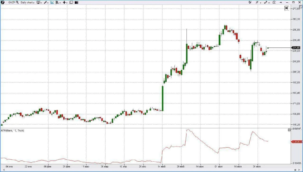Screen dimensions: 303x172
Task: Jump to latest bar button
Action: [x=287, y=8]
